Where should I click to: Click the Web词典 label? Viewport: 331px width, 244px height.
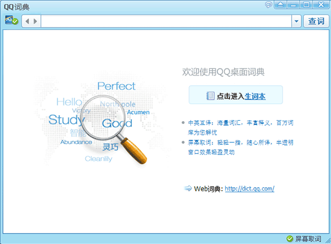point(208,189)
